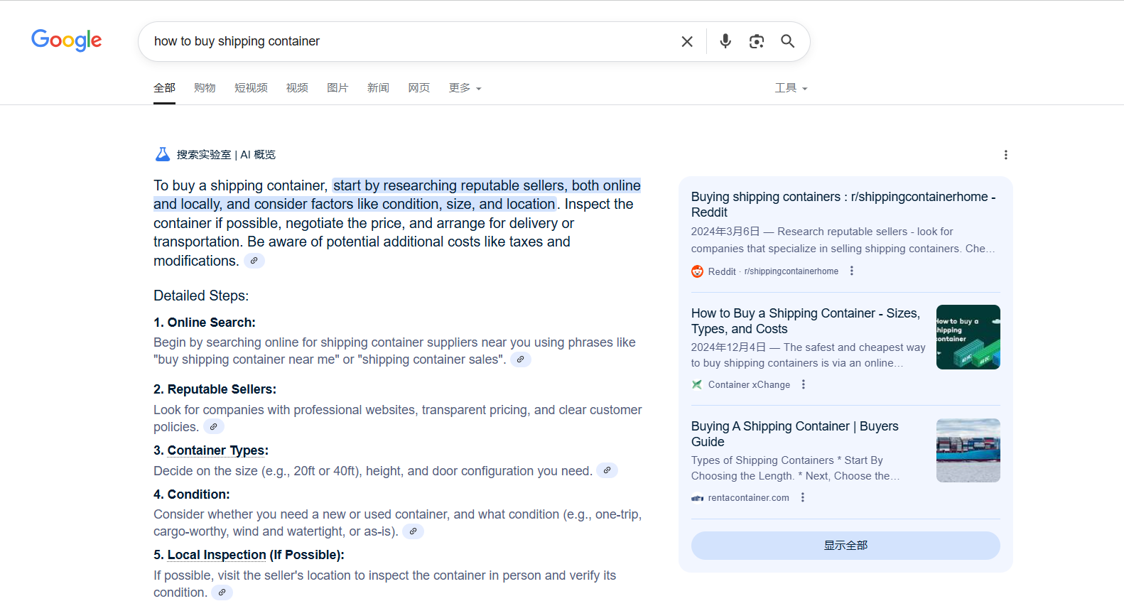This screenshot has width=1124, height=606.
Task: Select the 全部 tab
Action: click(x=164, y=88)
